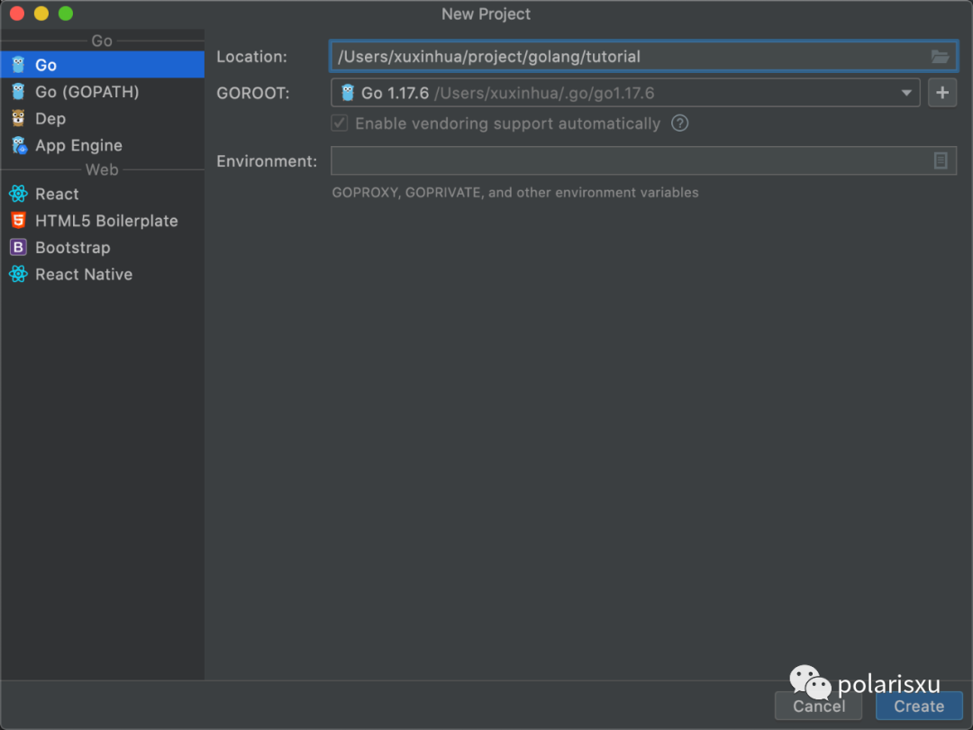Click the Bootstrap B icon
The height and width of the screenshot is (730, 973).
18,248
